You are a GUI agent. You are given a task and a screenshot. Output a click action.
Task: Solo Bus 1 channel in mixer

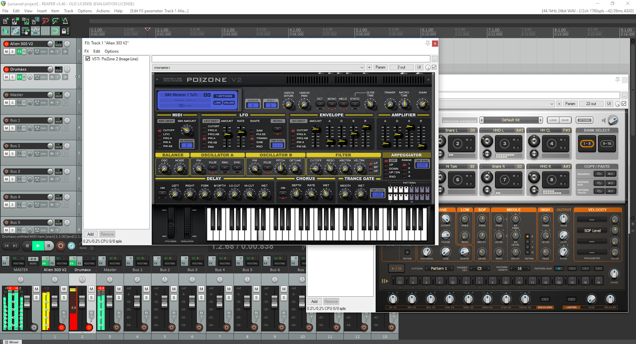(146, 297)
